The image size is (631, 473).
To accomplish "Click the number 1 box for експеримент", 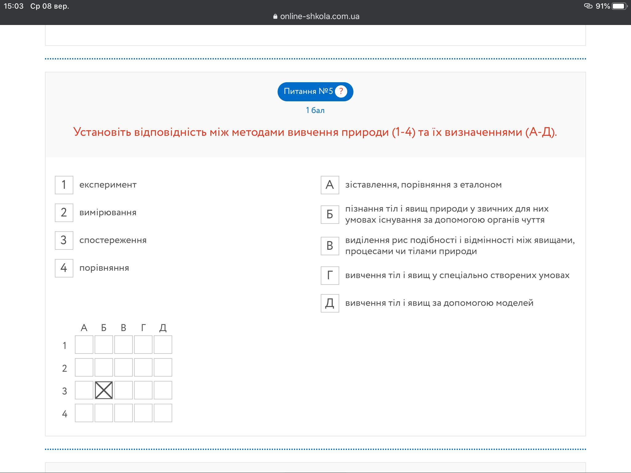I will (64, 185).
